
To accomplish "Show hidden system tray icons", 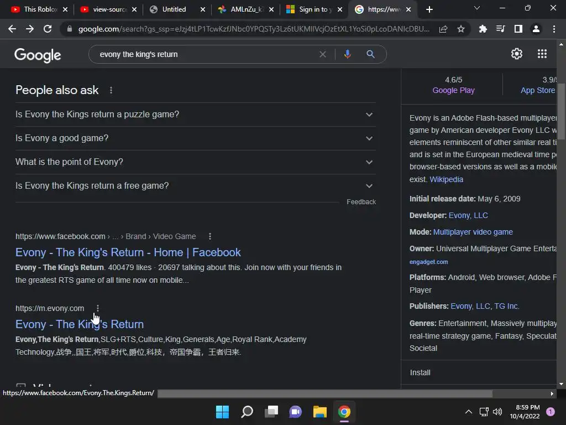I will pos(468,412).
